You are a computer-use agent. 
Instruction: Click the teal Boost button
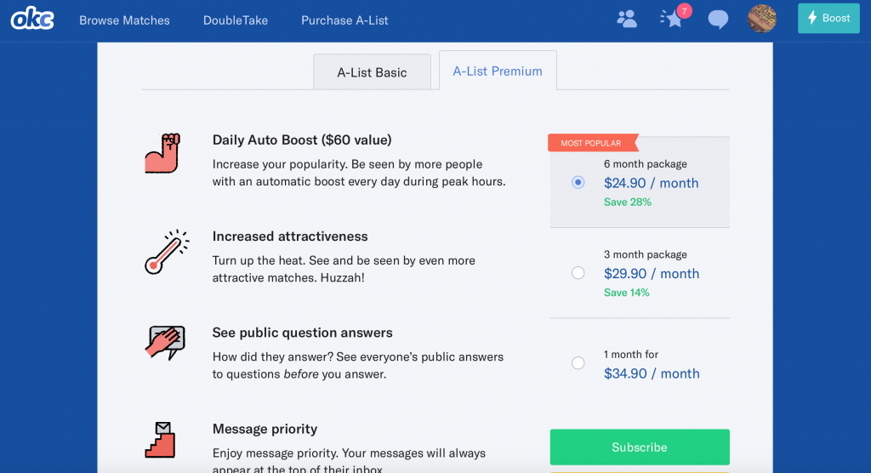pyautogui.click(x=828, y=19)
